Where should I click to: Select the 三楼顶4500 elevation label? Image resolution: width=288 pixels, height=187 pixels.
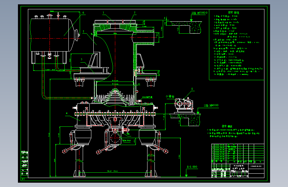click(211, 105)
